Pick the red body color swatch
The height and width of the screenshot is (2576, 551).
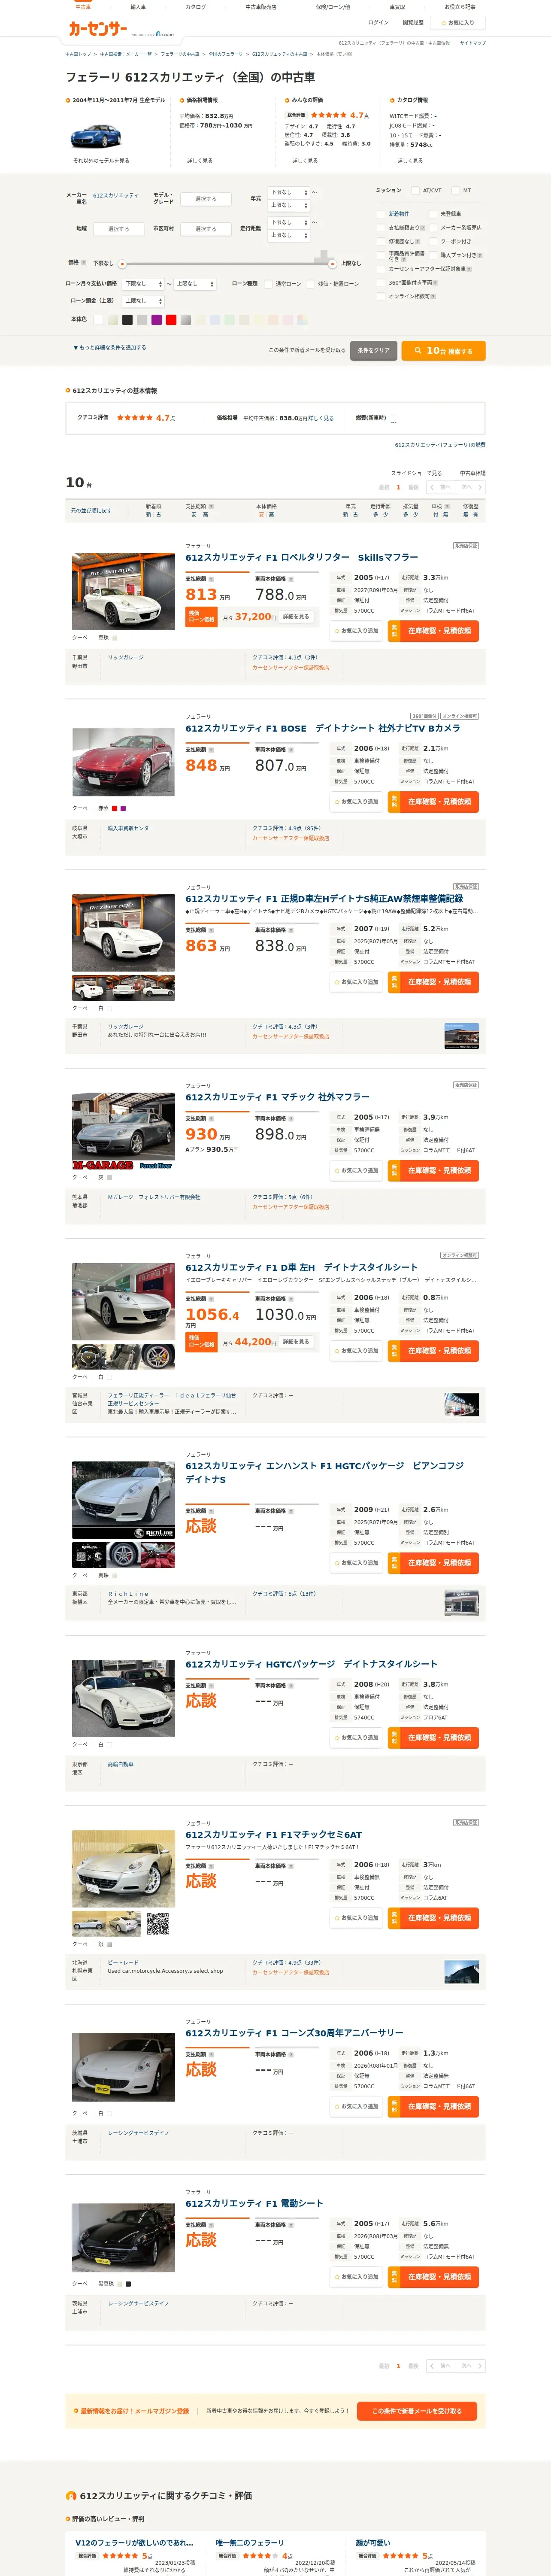pos(171,320)
